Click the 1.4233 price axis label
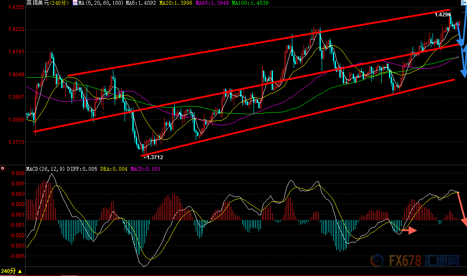The image size is (467, 276). point(16,29)
